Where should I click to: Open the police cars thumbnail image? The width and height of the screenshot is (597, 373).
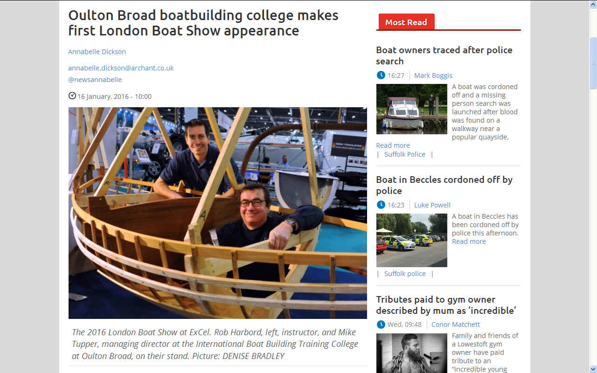[412, 240]
